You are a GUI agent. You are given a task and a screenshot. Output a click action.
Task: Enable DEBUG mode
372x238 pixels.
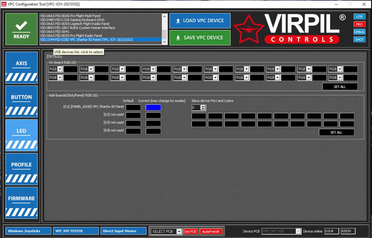(359, 32)
